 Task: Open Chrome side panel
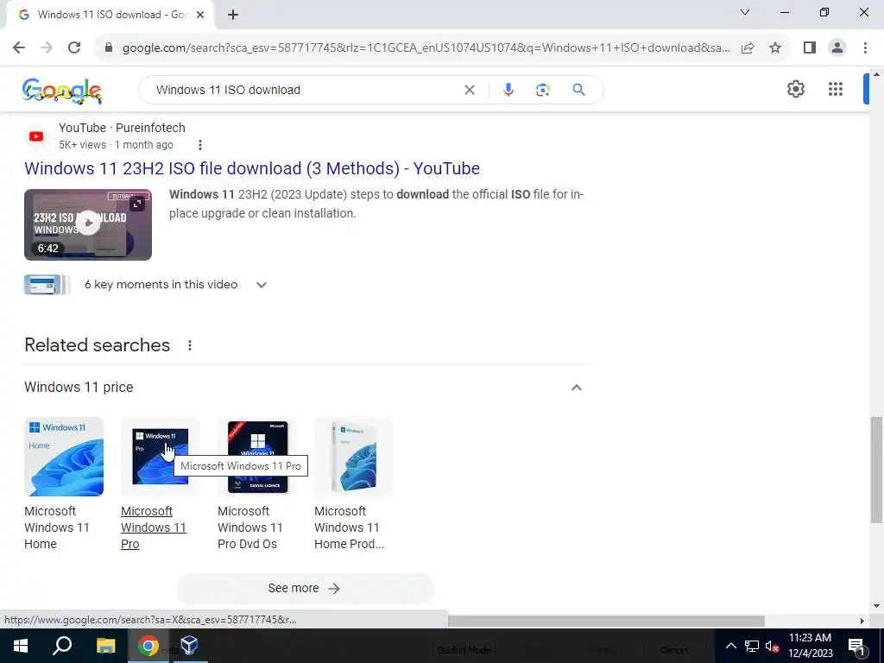(810, 48)
